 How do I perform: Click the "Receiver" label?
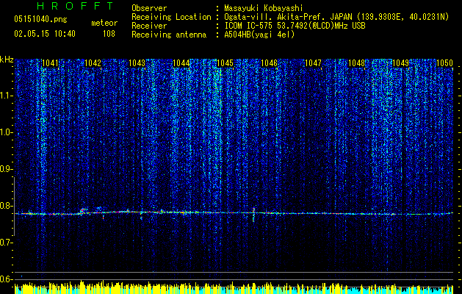tap(149, 26)
